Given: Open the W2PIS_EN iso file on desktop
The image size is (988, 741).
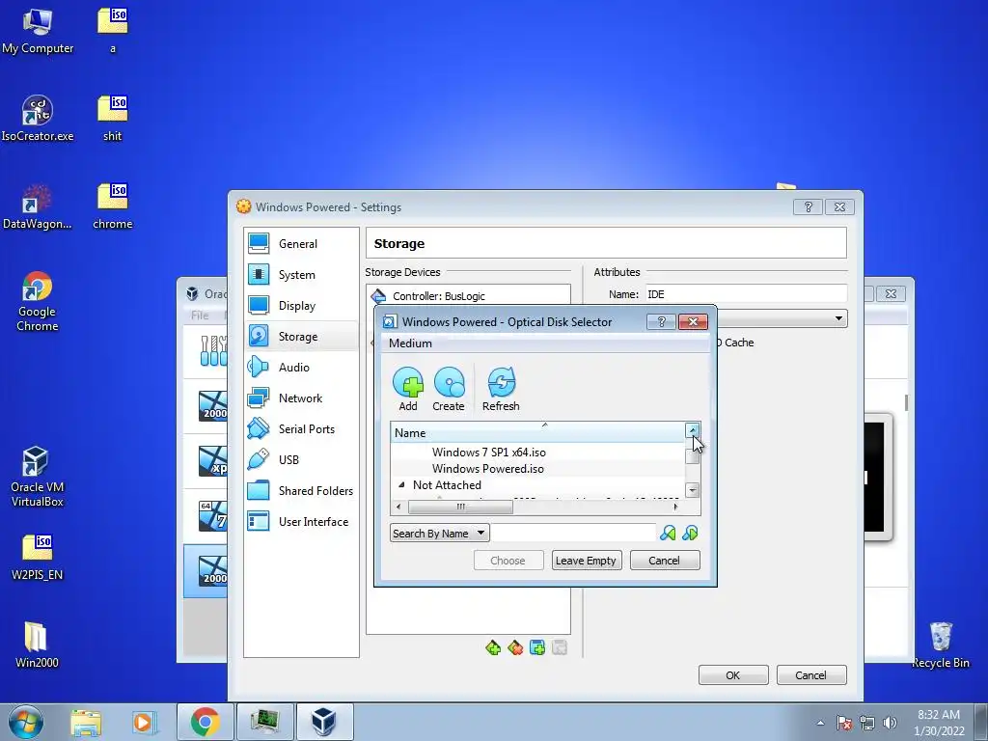Looking at the screenshot, I should 38,557.
